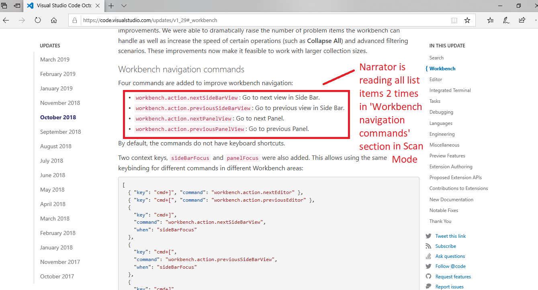Jump to Notable Fixes section
The image size is (538, 290).
444,210
